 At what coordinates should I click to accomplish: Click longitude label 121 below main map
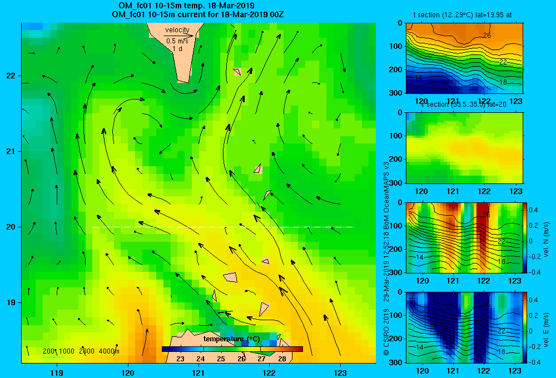point(198,372)
